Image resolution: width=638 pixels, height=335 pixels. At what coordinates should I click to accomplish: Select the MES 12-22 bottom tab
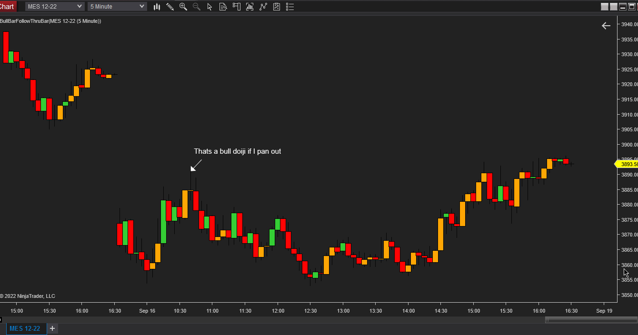(25, 328)
